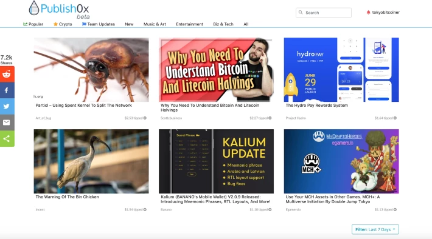Open 'The Warning Of The Bin Chicken' title
The image size is (432, 239).
67,197
